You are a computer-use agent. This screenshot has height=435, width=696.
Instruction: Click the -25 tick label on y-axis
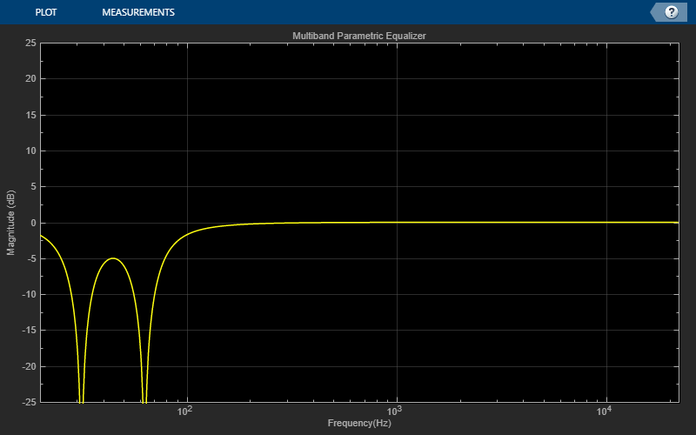pos(29,403)
